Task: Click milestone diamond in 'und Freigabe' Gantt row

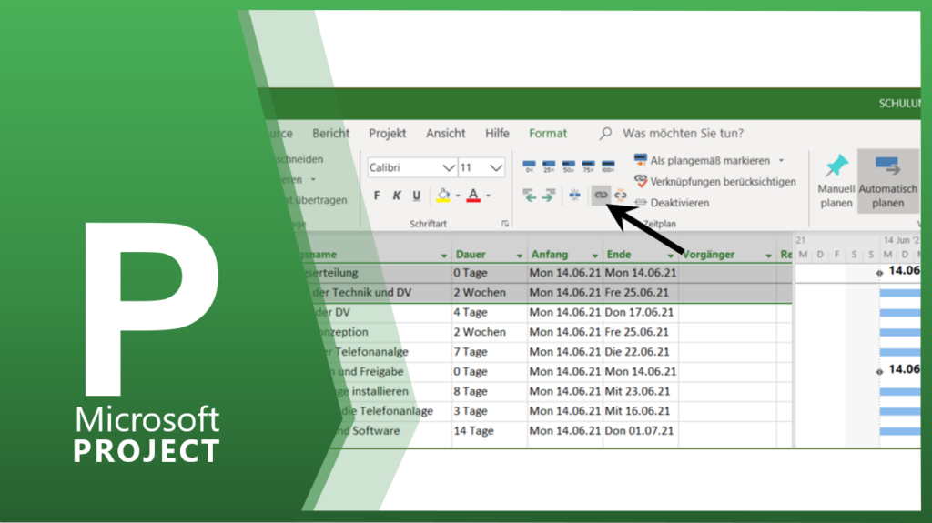Action: pyautogui.click(x=879, y=371)
